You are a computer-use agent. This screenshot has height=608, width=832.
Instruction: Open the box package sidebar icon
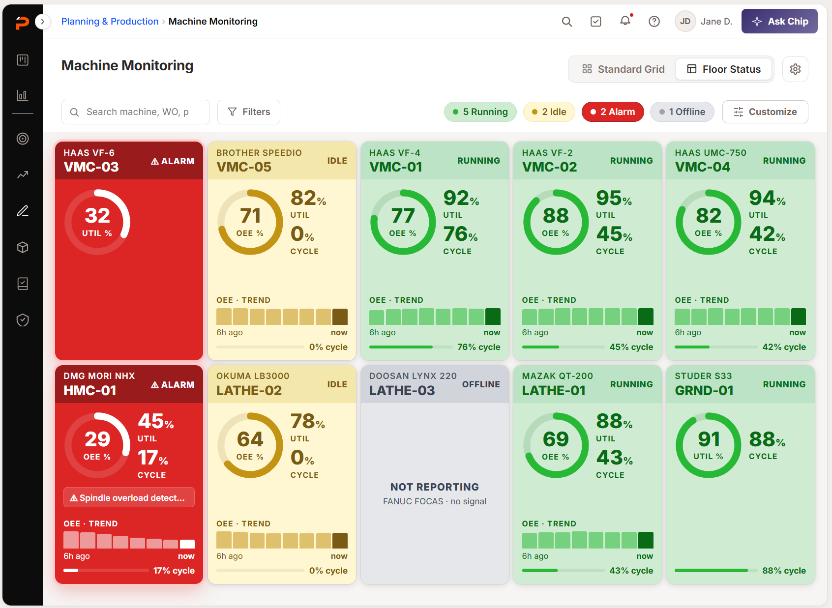23,247
